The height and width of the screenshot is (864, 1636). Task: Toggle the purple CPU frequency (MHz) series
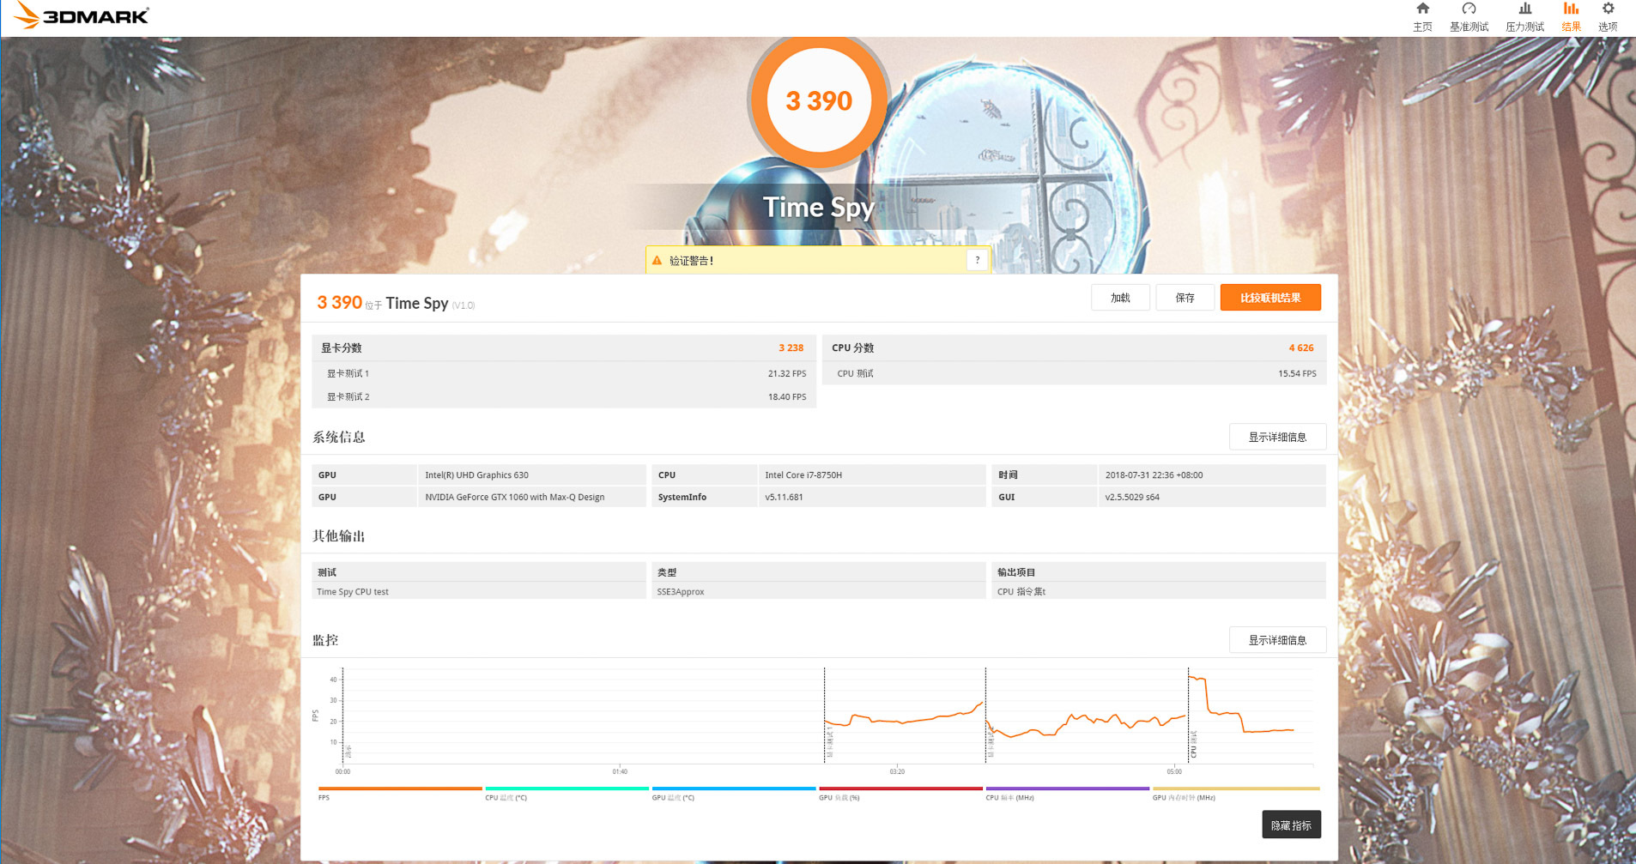[x=1067, y=788]
